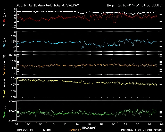The height and width of the screenshot is (132, 165).
Task: Click the '16' hour label on x-axis
Action: coord(89,125)
